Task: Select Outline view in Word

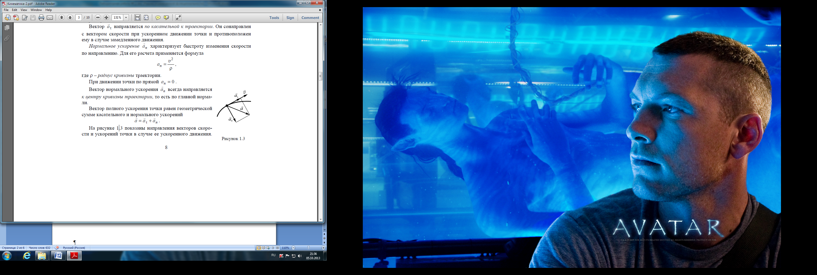Action: [273, 248]
